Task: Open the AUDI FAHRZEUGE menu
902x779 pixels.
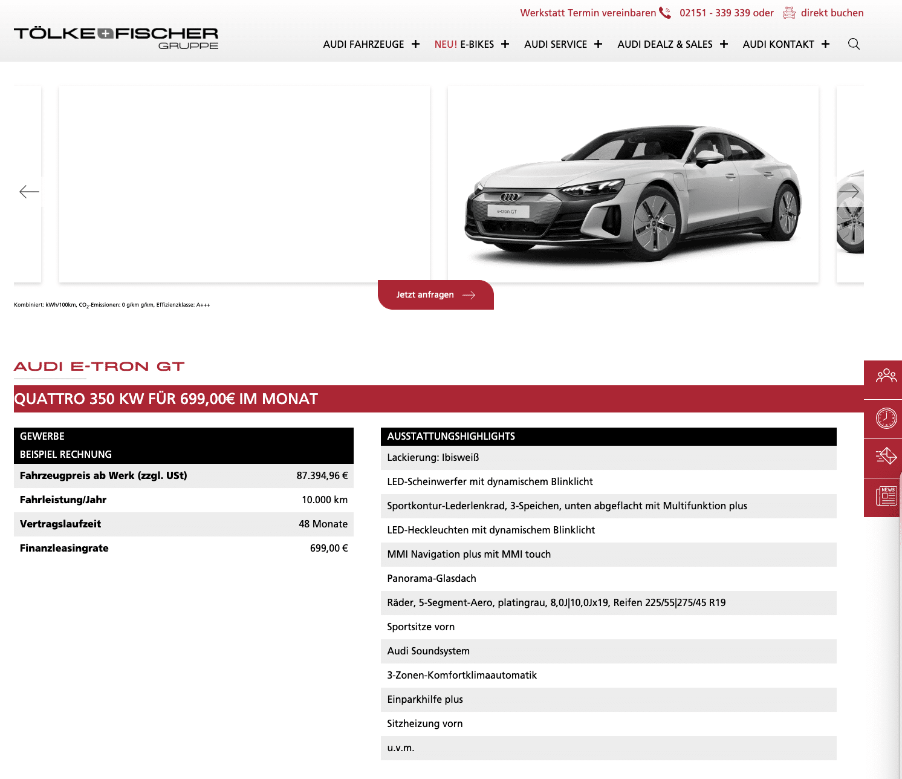Action: [363, 44]
